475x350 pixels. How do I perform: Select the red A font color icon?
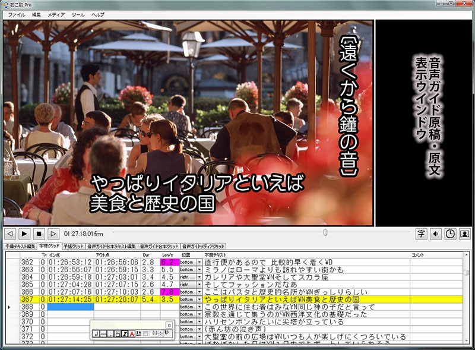132,333
